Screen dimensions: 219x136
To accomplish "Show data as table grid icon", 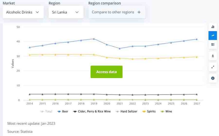I will pos(213,44).
